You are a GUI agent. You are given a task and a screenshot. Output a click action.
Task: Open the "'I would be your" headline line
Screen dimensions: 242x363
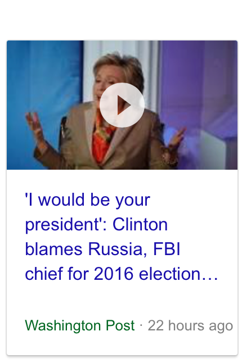coord(88,201)
